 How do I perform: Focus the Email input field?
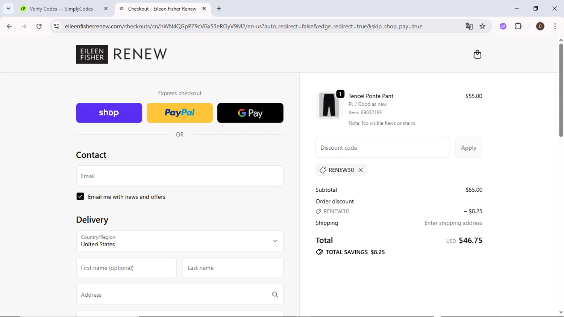[180, 176]
